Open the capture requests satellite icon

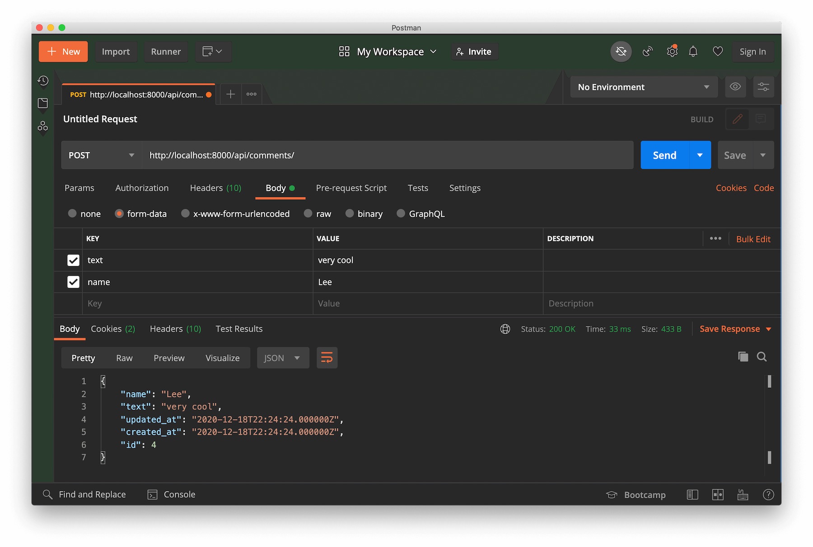(647, 52)
